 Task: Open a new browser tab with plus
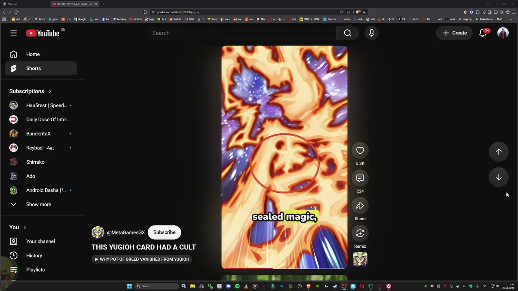103,4
